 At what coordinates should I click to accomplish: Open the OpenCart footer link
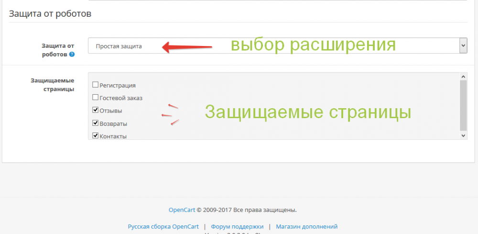tap(182, 210)
